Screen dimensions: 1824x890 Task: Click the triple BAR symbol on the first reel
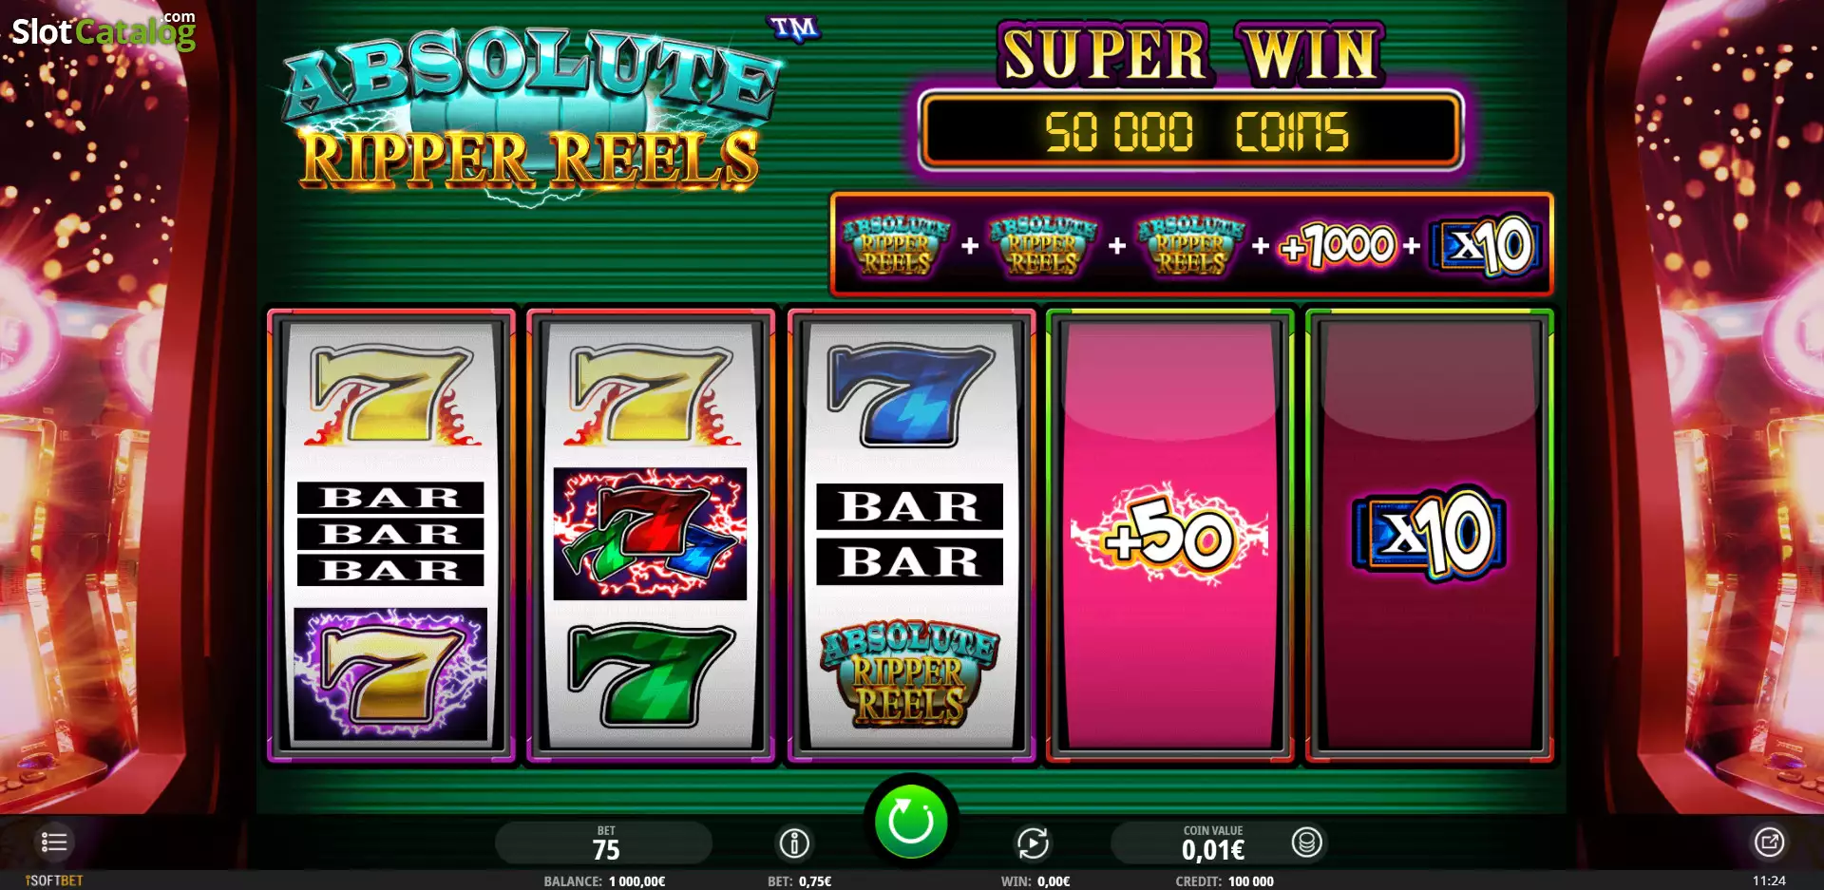(390, 534)
